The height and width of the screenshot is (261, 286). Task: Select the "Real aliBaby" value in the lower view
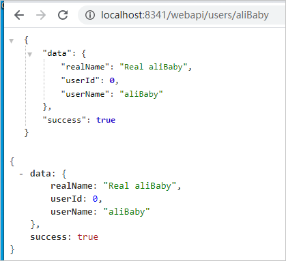[140, 186]
